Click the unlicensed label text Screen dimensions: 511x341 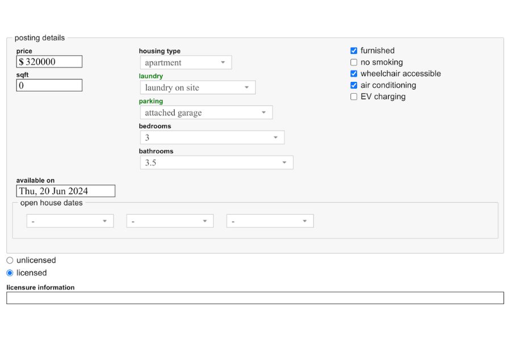36,260
